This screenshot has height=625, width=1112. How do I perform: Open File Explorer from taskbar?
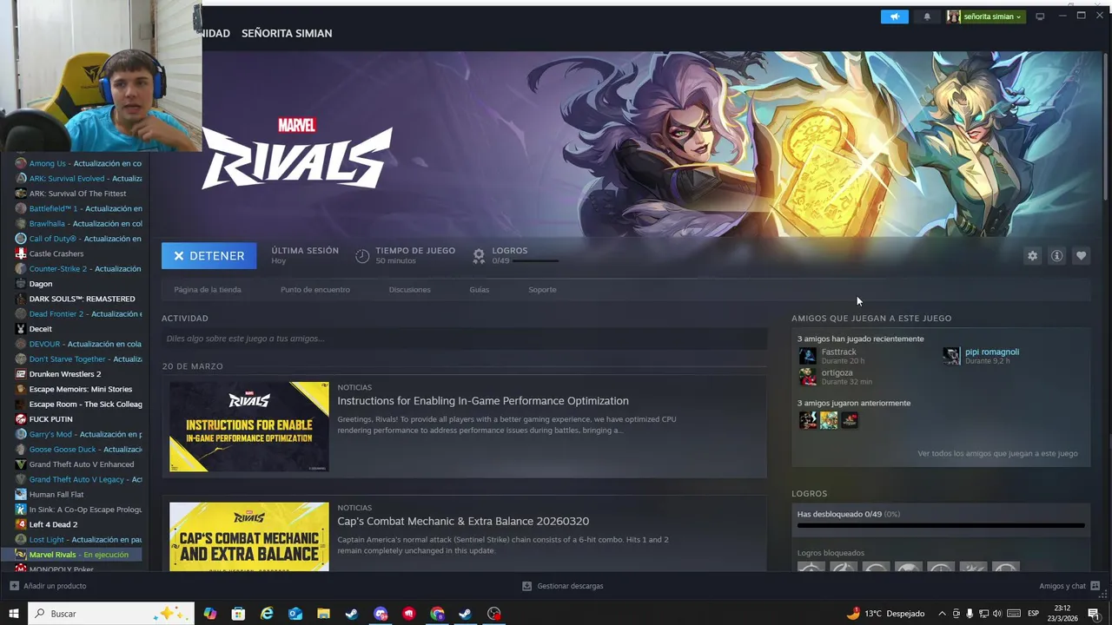(323, 614)
